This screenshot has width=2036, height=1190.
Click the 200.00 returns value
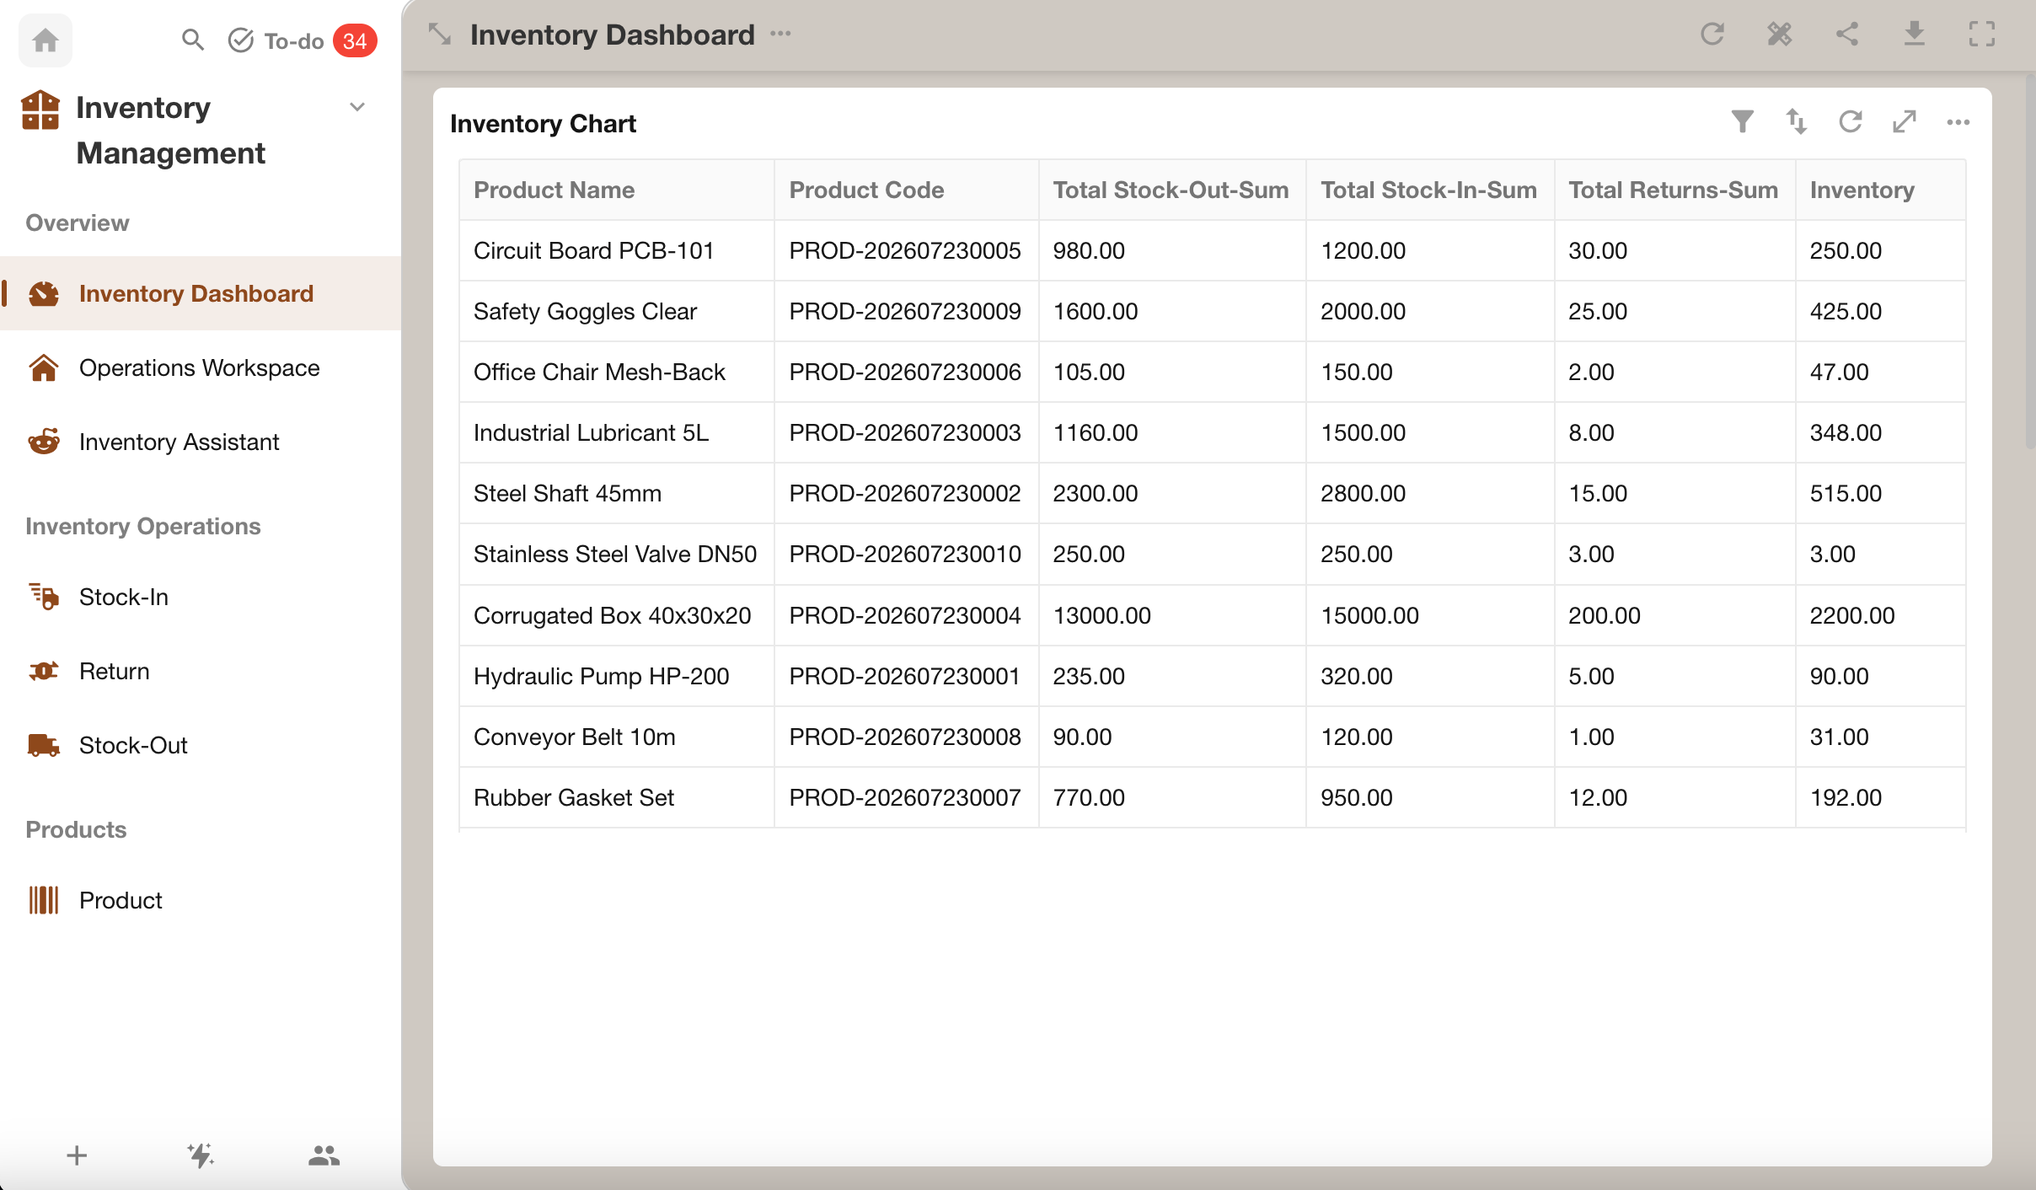[x=1605, y=615]
